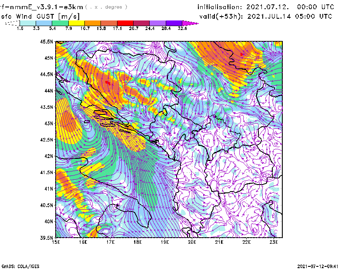Click legend value 3.3
Screen dimensions: 348x269
pyautogui.click(x=36, y=28)
